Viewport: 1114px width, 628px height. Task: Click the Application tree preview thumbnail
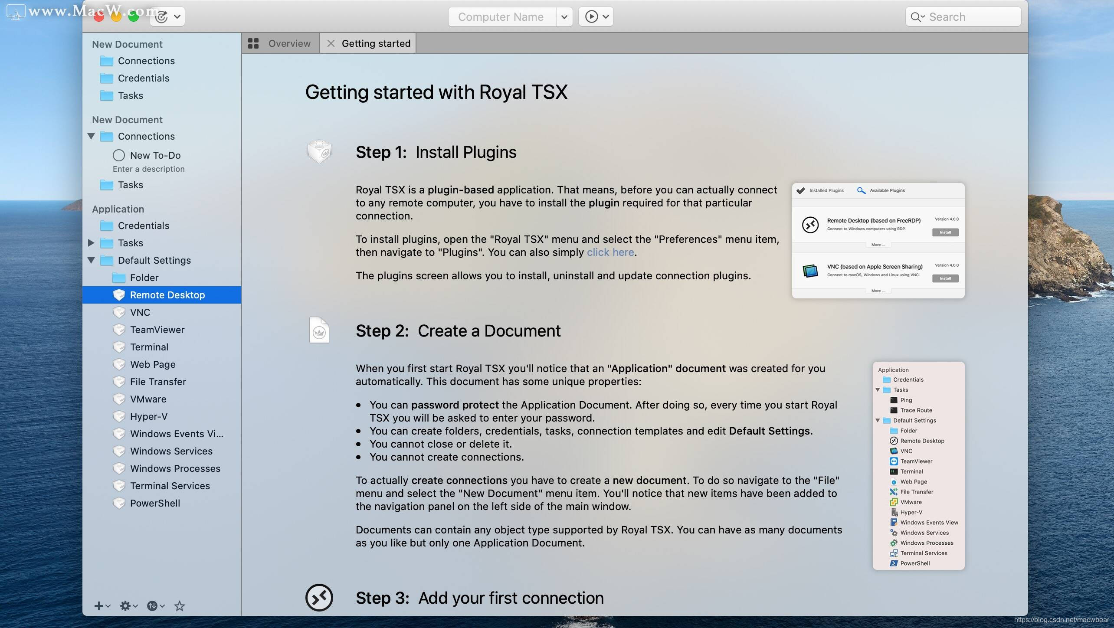tap(919, 466)
